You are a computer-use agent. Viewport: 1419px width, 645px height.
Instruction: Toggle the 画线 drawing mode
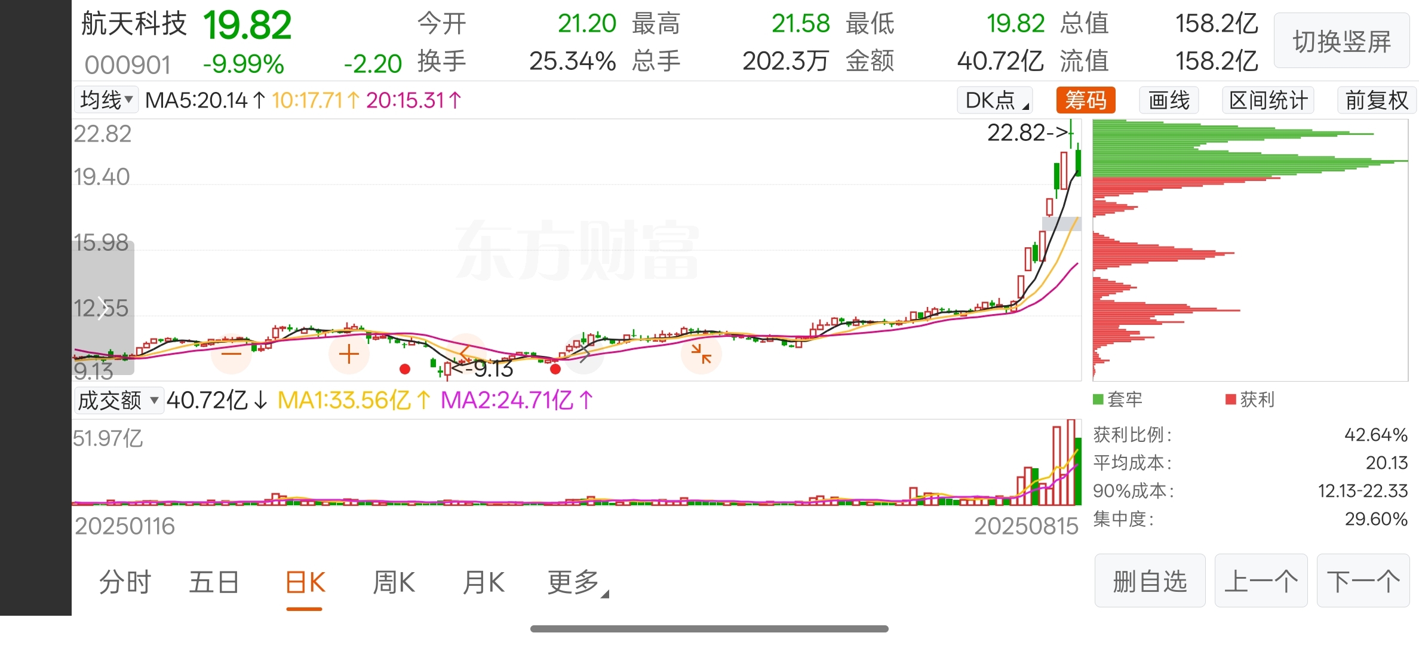1169,100
